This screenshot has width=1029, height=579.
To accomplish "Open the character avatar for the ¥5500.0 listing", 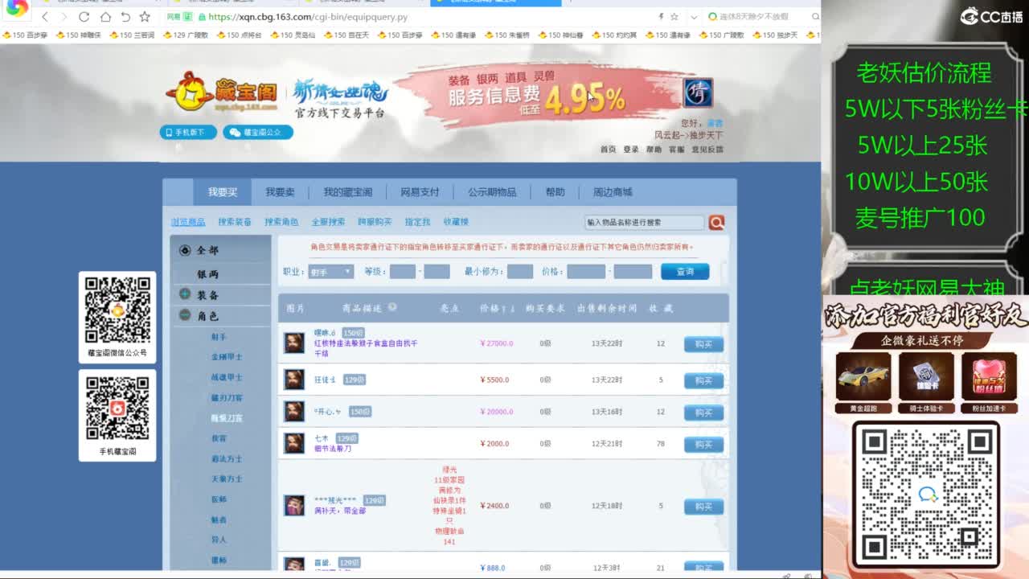I will (294, 380).
